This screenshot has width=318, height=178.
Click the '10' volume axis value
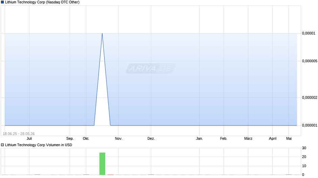tap(304, 166)
